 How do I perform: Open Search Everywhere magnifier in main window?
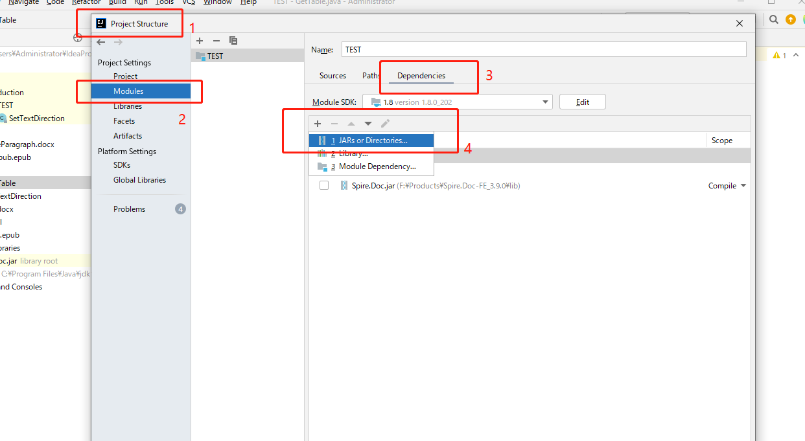(x=774, y=19)
